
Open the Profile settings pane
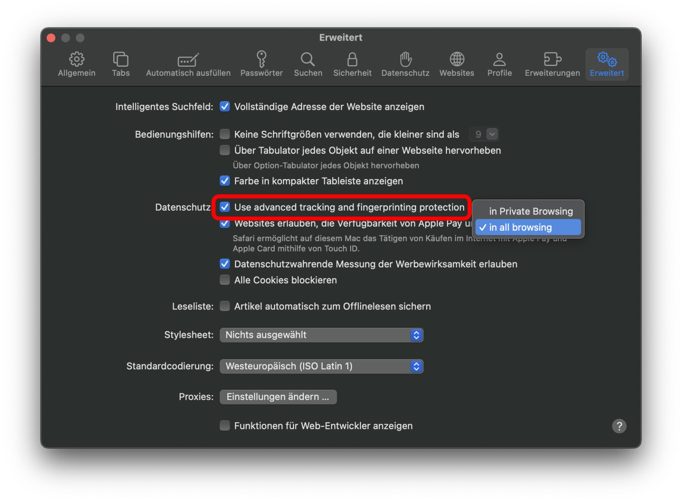pyautogui.click(x=499, y=64)
